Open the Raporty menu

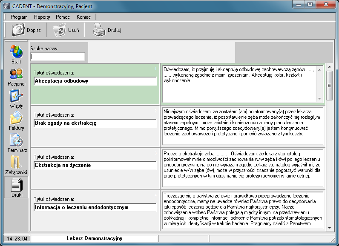[x=42, y=17]
